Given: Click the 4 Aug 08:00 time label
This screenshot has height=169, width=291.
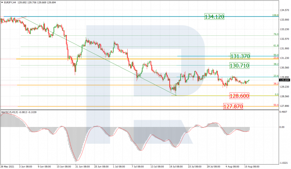Looking at the screenshot, I should pyautogui.click(x=232, y=167).
